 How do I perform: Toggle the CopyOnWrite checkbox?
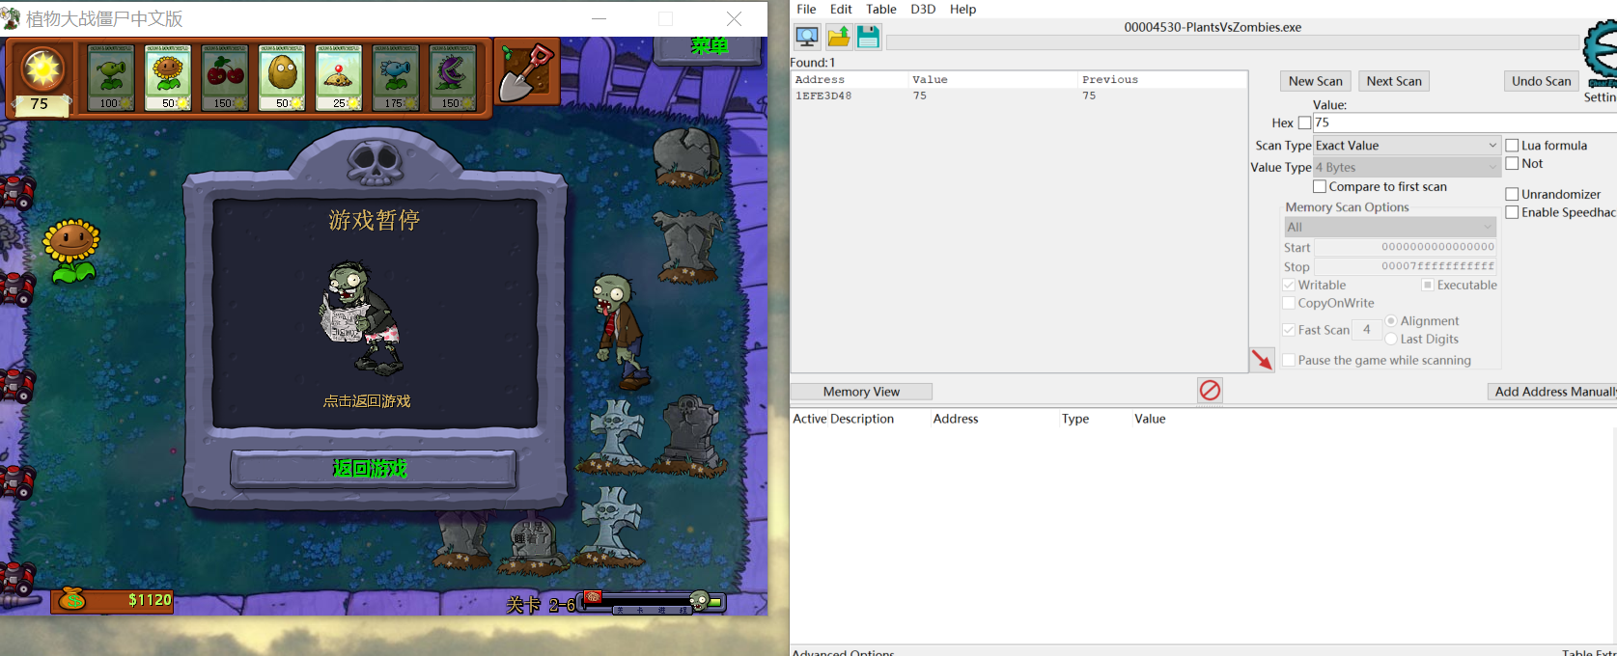[x=1288, y=303]
